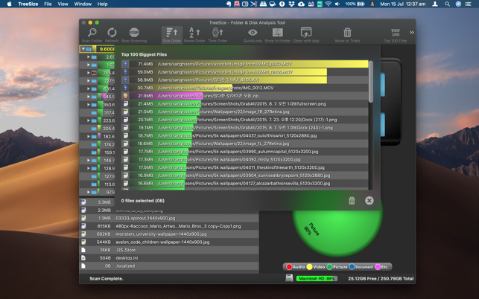479x299 pixels.
Task: Open the Window menu
Action: point(83,4)
